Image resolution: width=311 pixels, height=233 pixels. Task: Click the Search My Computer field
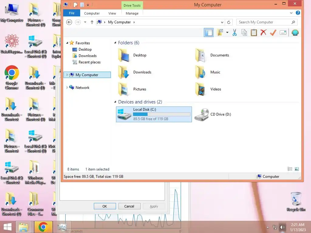click(267, 22)
